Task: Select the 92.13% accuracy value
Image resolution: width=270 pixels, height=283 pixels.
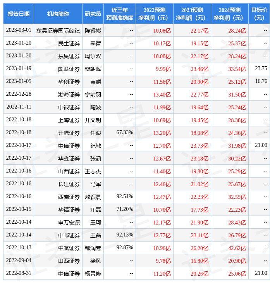Action: tap(125, 235)
